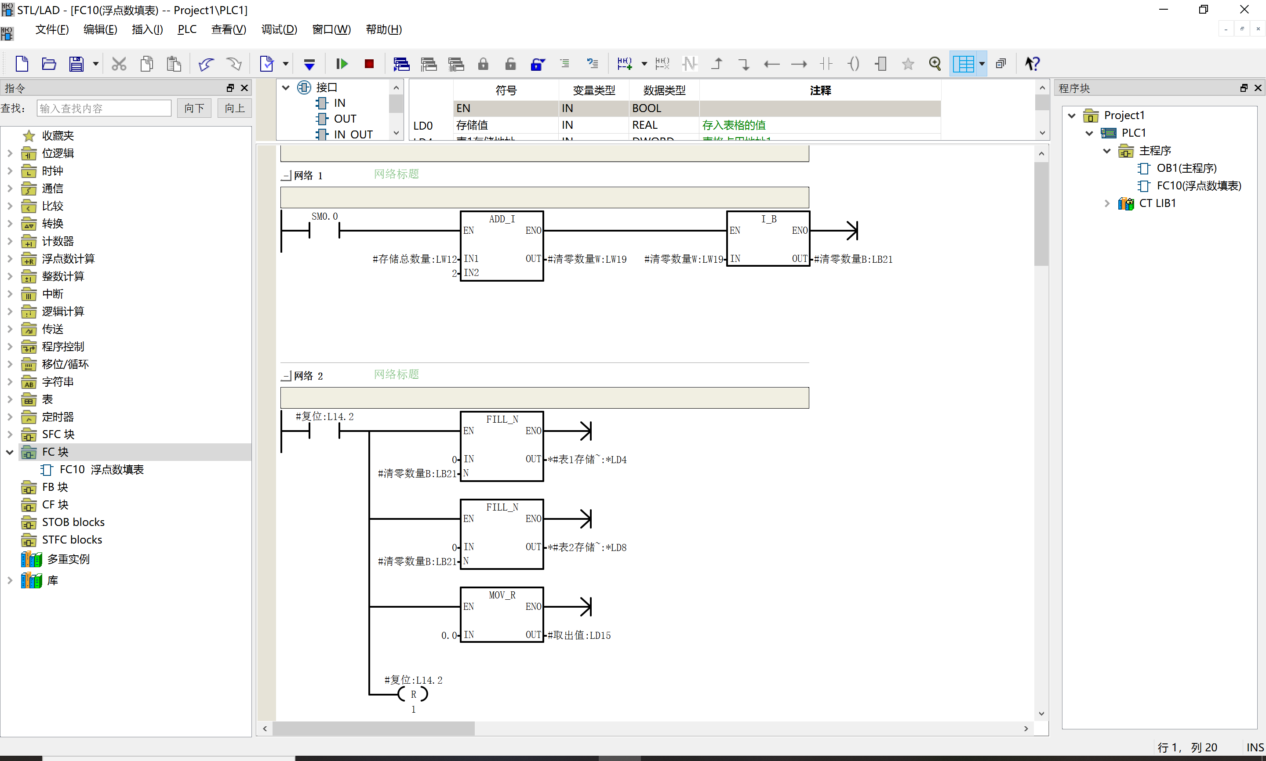The image size is (1266, 761).
Task: Paste from clipboard using the toolbar icon
Action: click(174, 64)
